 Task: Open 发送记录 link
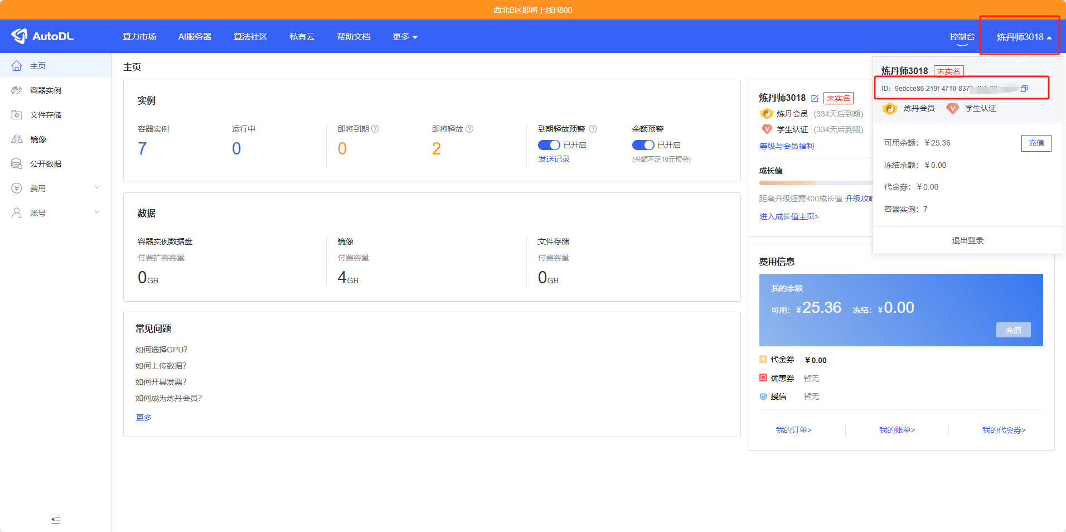[x=554, y=159]
